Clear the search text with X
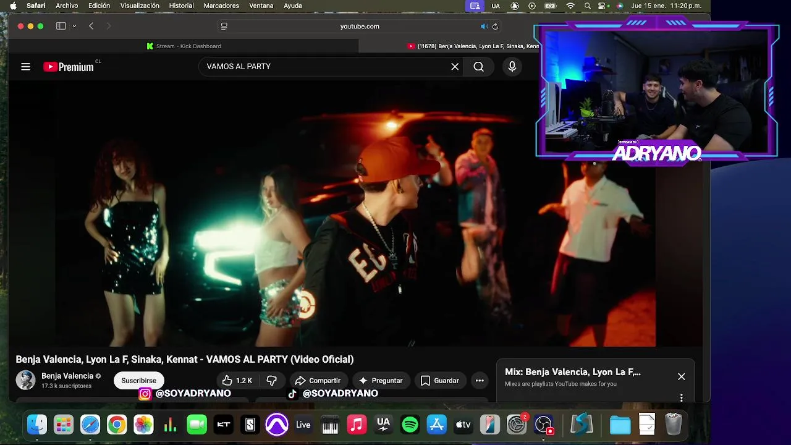Viewport: 791px width, 445px height. [x=455, y=67]
